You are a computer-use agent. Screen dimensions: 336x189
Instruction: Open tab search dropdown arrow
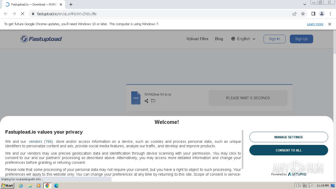coord(305,4)
